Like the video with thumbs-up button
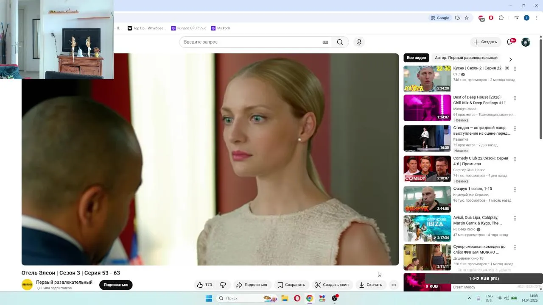Screen dimensions: 543x305 point(204,285)
